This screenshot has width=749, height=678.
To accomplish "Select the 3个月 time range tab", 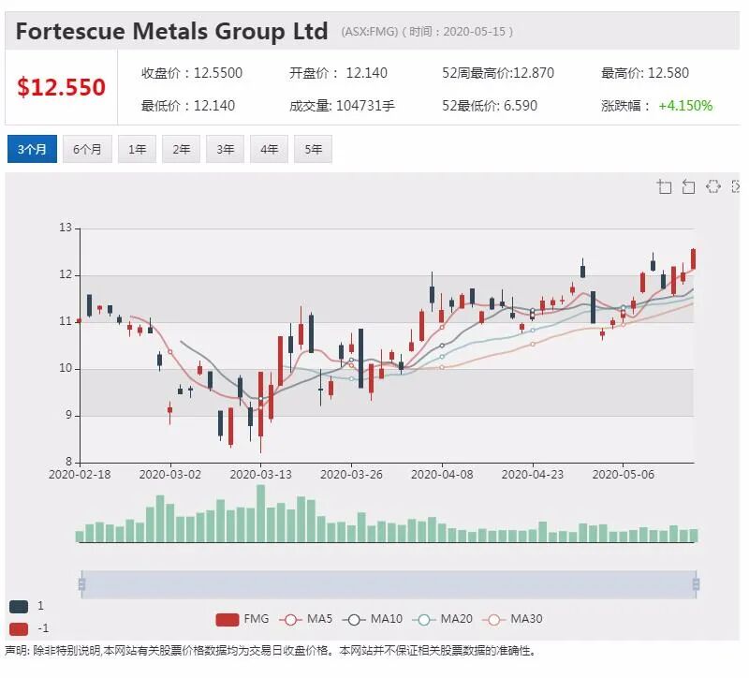I will point(32,149).
